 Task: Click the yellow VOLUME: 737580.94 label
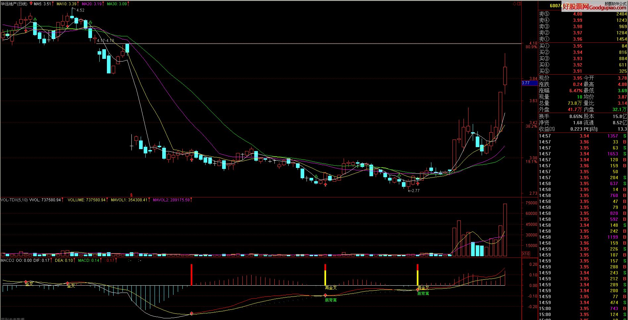[86, 200]
